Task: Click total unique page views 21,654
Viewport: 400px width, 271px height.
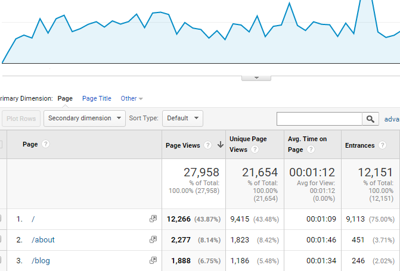Action: click(x=260, y=172)
